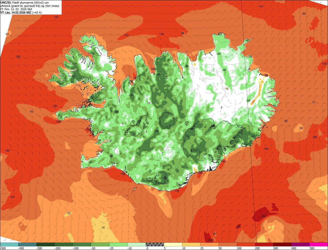Screen dimensions: 328x250
Task: Click the '115' flux value north of Iceland
Action: pos(126,35)
